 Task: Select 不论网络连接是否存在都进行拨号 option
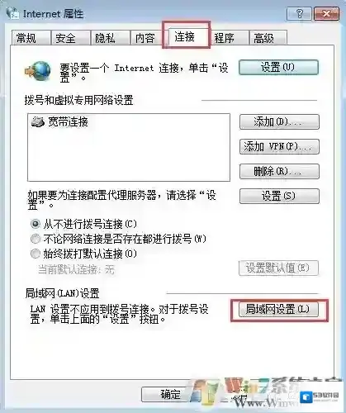[36, 239]
